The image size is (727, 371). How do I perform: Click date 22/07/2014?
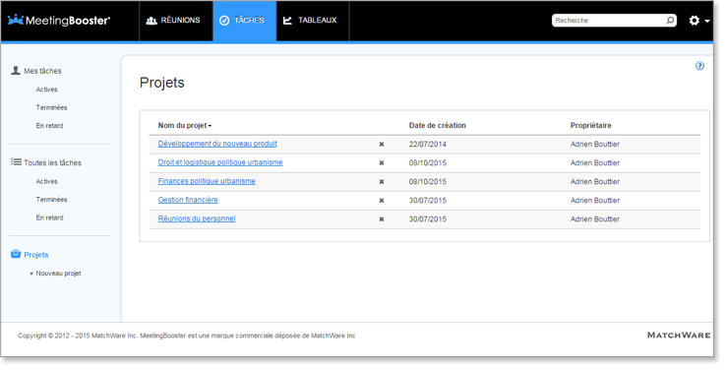coord(428,145)
